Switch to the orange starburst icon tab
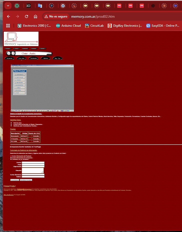 click(x=164, y=6)
